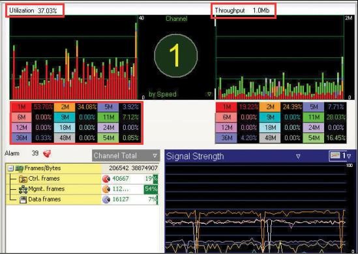Click the 53.70% value for 1M

[43, 107]
